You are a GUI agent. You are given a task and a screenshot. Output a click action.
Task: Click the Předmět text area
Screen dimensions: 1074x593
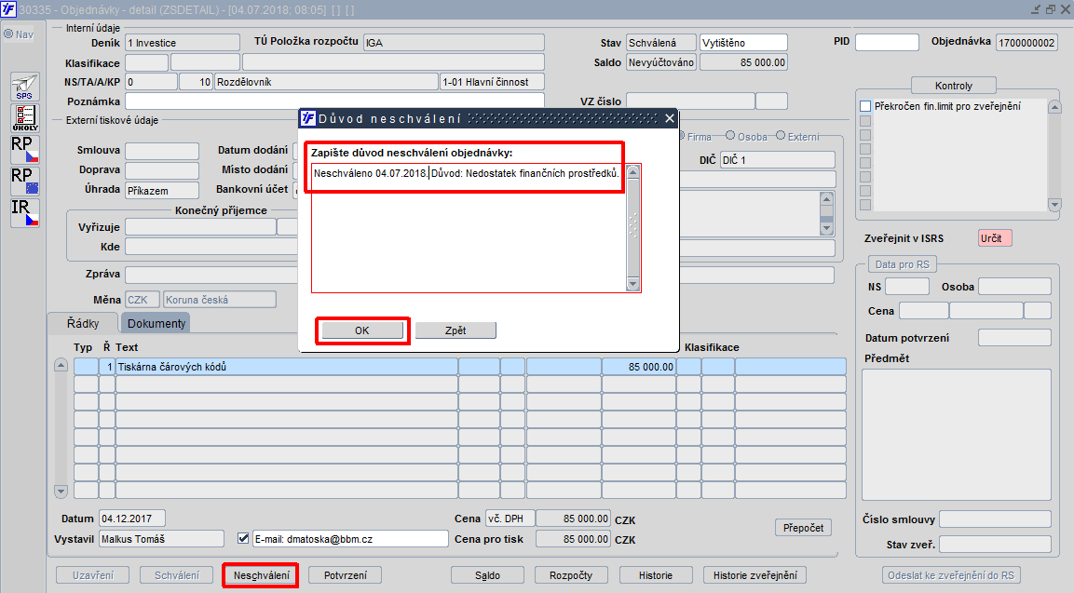957,435
